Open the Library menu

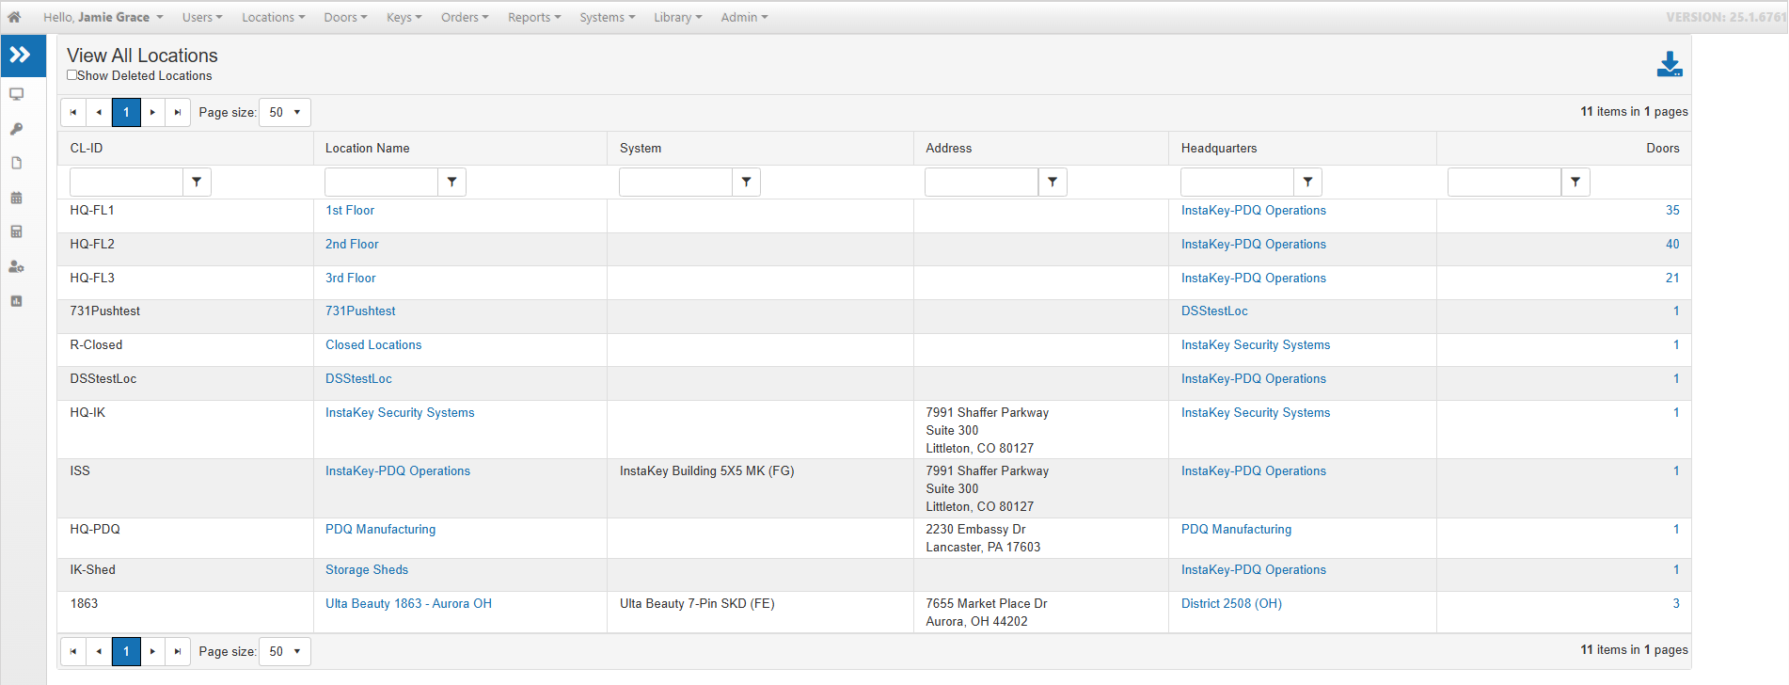point(678,17)
